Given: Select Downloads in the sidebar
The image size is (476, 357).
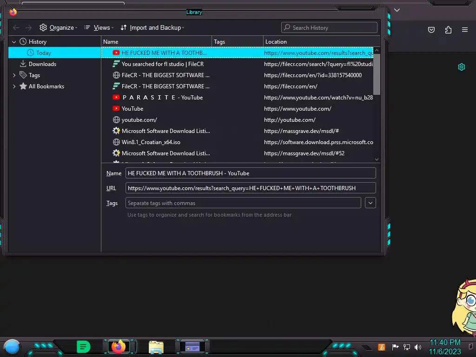Looking at the screenshot, I should 42,64.
